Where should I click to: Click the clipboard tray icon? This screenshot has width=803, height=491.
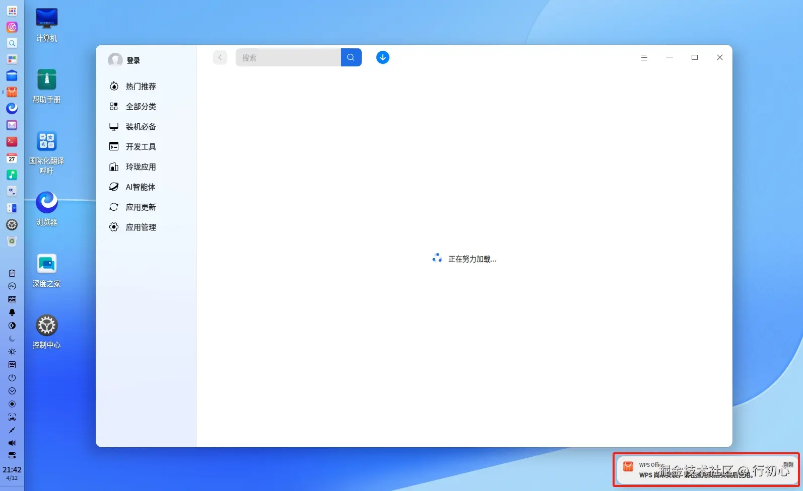[12, 273]
